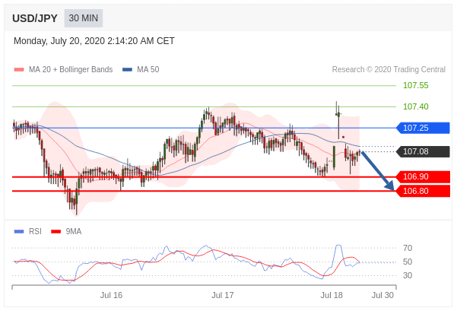The width and height of the screenshot is (457, 311).
Task: Click the RSI 30 level label
Action: pyautogui.click(x=408, y=275)
